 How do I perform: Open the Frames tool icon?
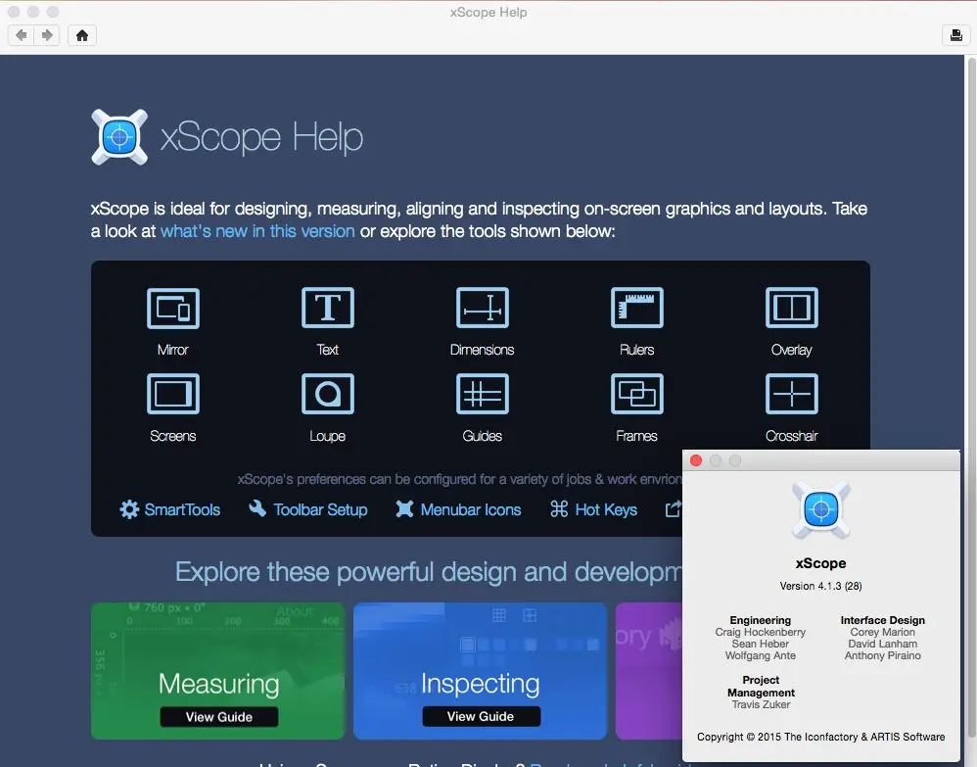[x=636, y=394]
